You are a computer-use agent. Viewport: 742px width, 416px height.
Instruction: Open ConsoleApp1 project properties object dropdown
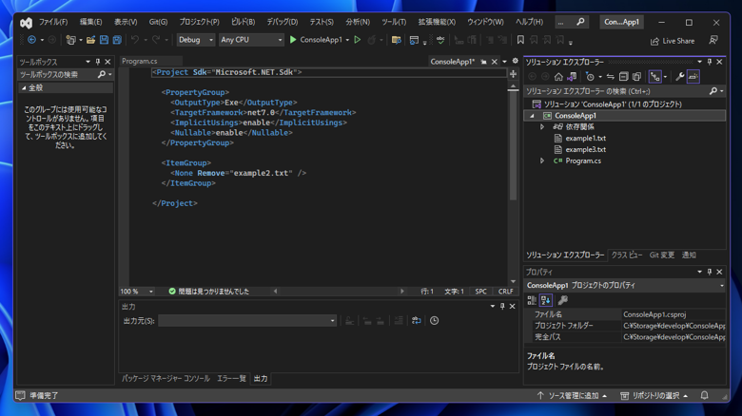tap(625, 286)
